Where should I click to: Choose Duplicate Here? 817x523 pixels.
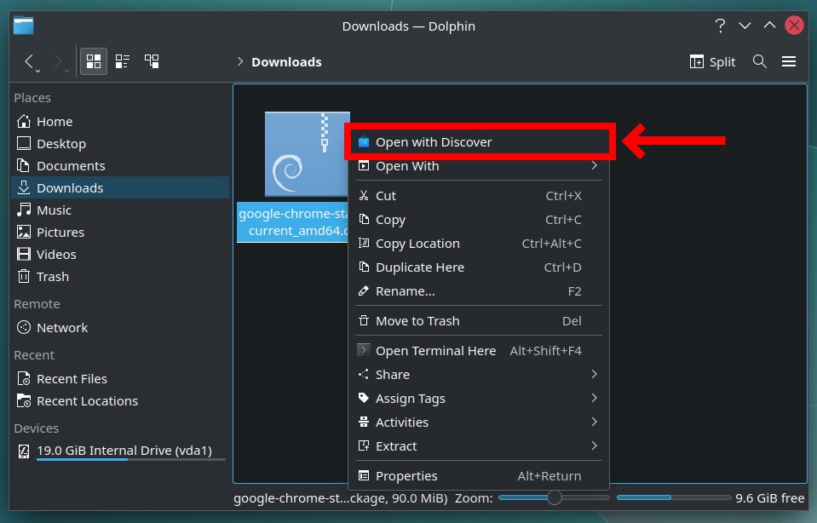[478, 267]
